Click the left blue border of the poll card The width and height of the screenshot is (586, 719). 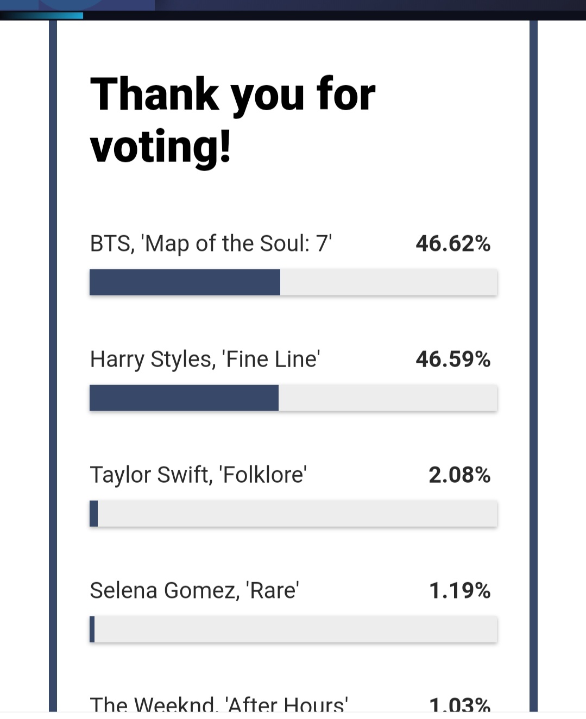(53, 365)
